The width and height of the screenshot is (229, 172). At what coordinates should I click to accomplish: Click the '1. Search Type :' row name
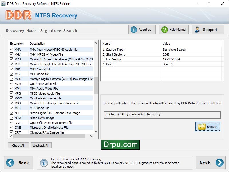[114, 50]
